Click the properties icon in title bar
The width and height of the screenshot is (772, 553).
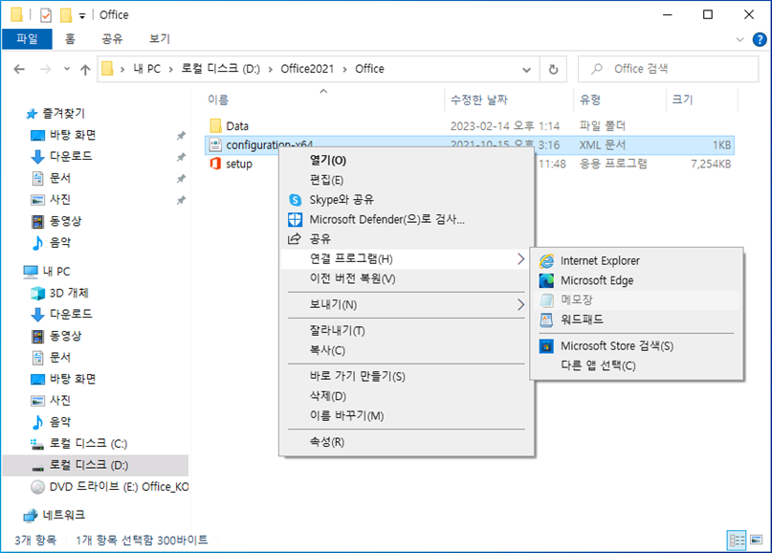pyautogui.click(x=46, y=15)
